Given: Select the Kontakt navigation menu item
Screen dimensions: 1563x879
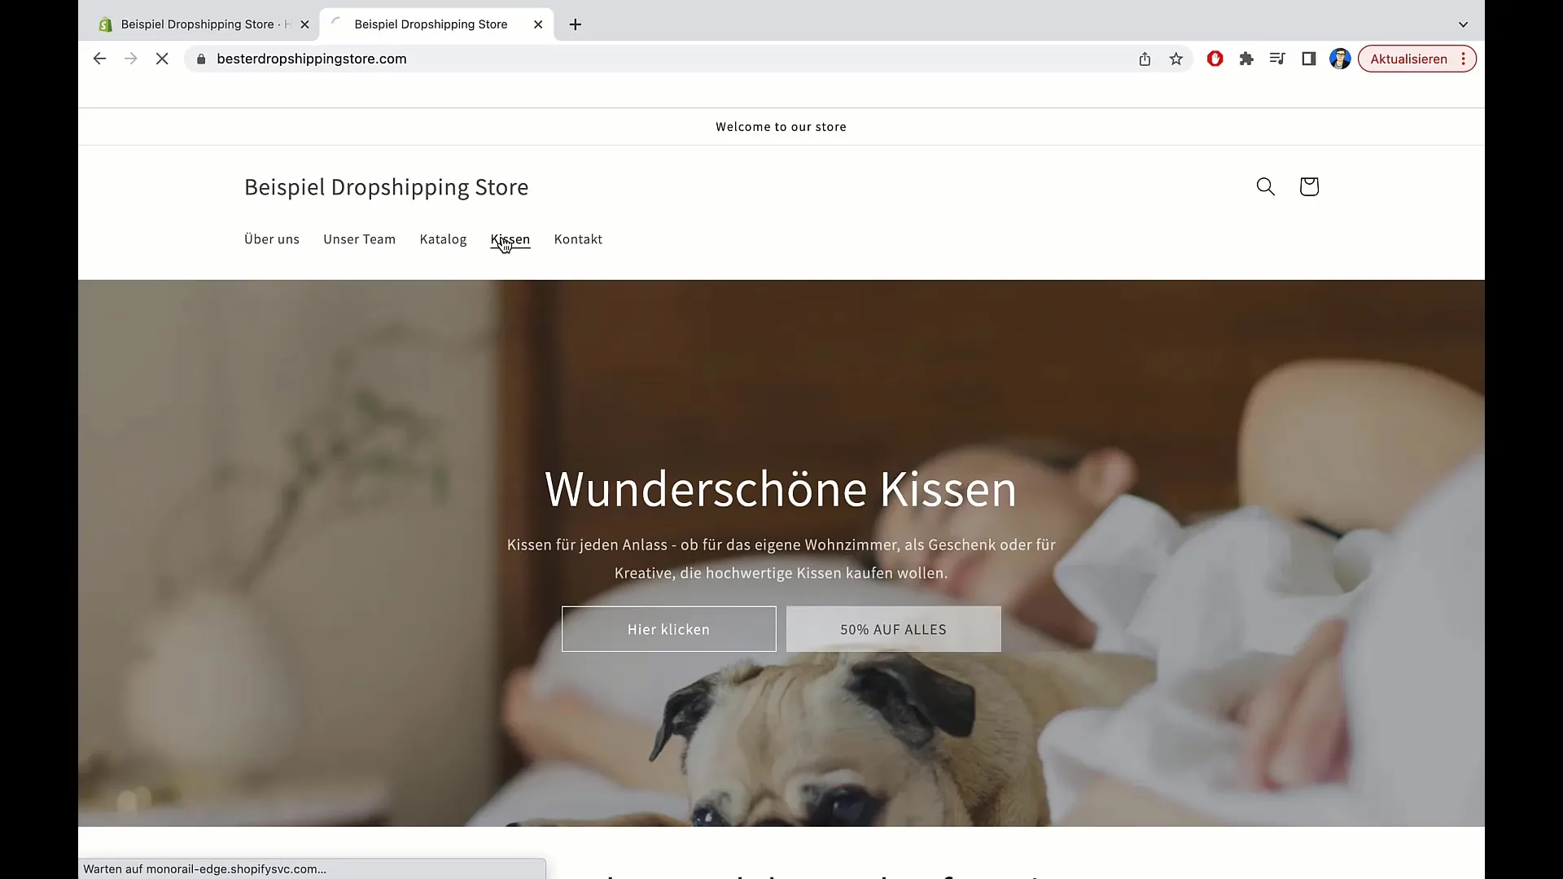Looking at the screenshot, I should [x=577, y=238].
